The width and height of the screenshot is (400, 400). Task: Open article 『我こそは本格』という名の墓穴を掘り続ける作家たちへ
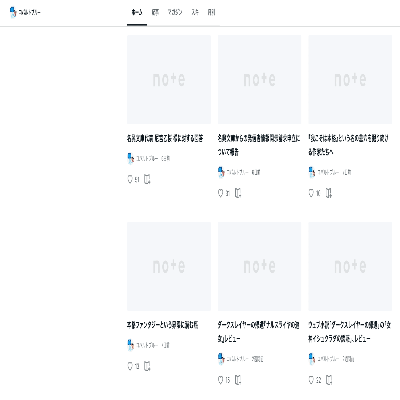(x=349, y=145)
